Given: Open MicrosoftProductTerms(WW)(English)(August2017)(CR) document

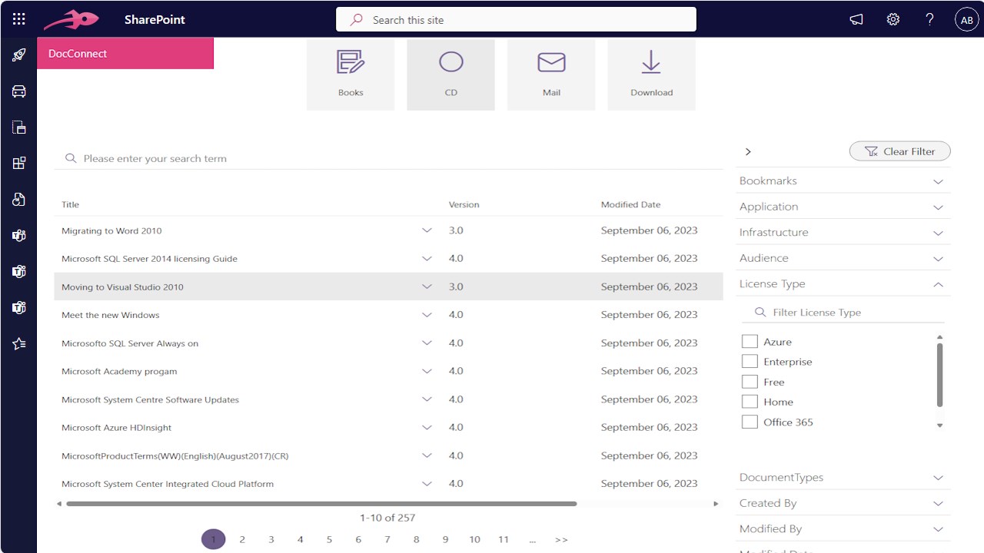Looking at the screenshot, I should coord(175,456).
